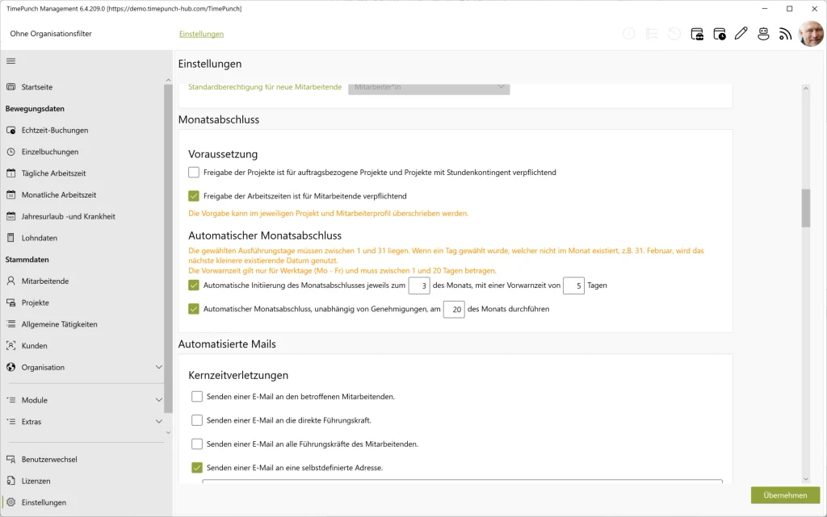The height and width of the screenshot is (517, 827).
Task: Open the calendar with clock toolbar icon
Action: [x=720, y=34]
